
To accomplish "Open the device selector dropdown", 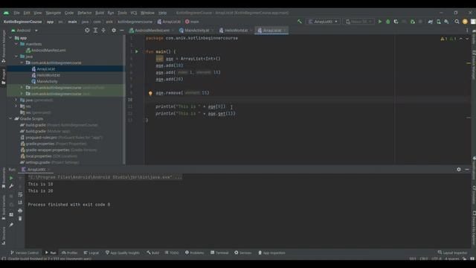I will pos(358,22).
